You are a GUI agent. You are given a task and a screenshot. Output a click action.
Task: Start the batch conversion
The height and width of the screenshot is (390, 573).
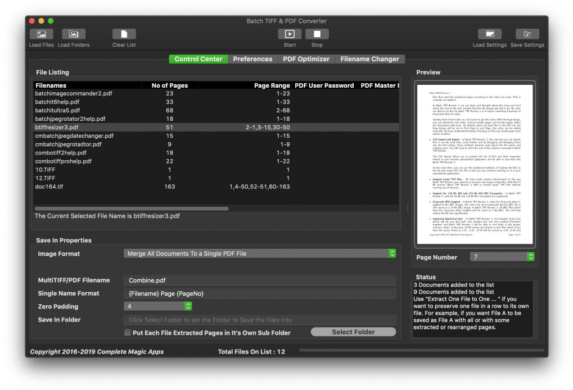pos(290,34)
